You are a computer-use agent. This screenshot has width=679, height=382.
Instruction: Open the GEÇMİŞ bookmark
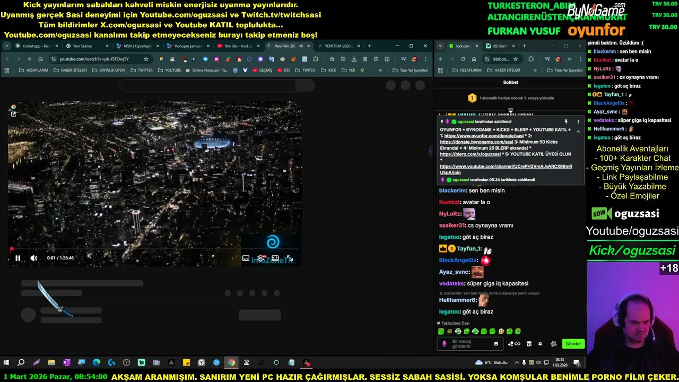coord(262,70)
